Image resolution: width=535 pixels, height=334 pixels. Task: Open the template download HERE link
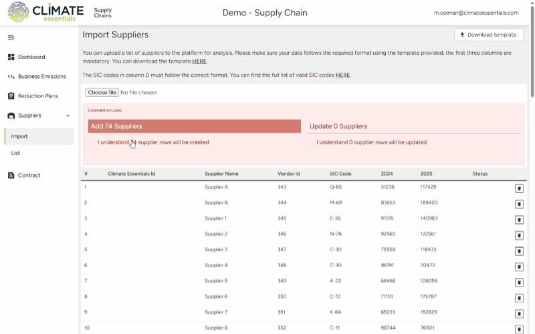(199, 61)
